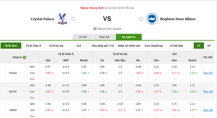Select the So sánh TL tab
Viewport: 217px width, 118px height.
pos(129,37)
